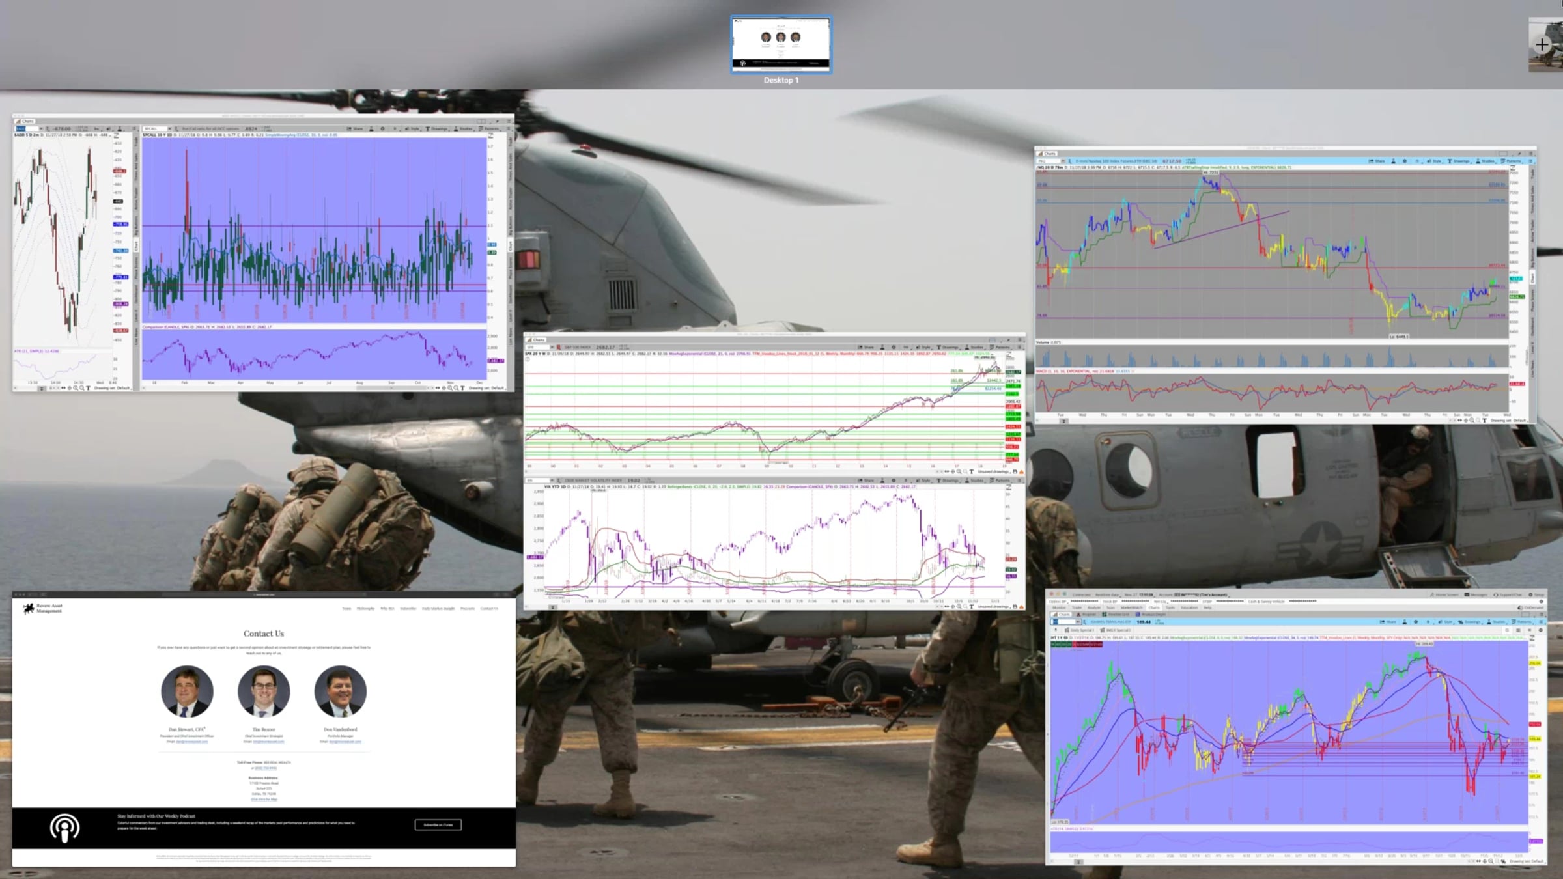Click the Setup gear icon in thinkorswim window
Image resolution: width=1563 pixels, height=879 pixels.
pyautogui.click(x=1530, y=594)
